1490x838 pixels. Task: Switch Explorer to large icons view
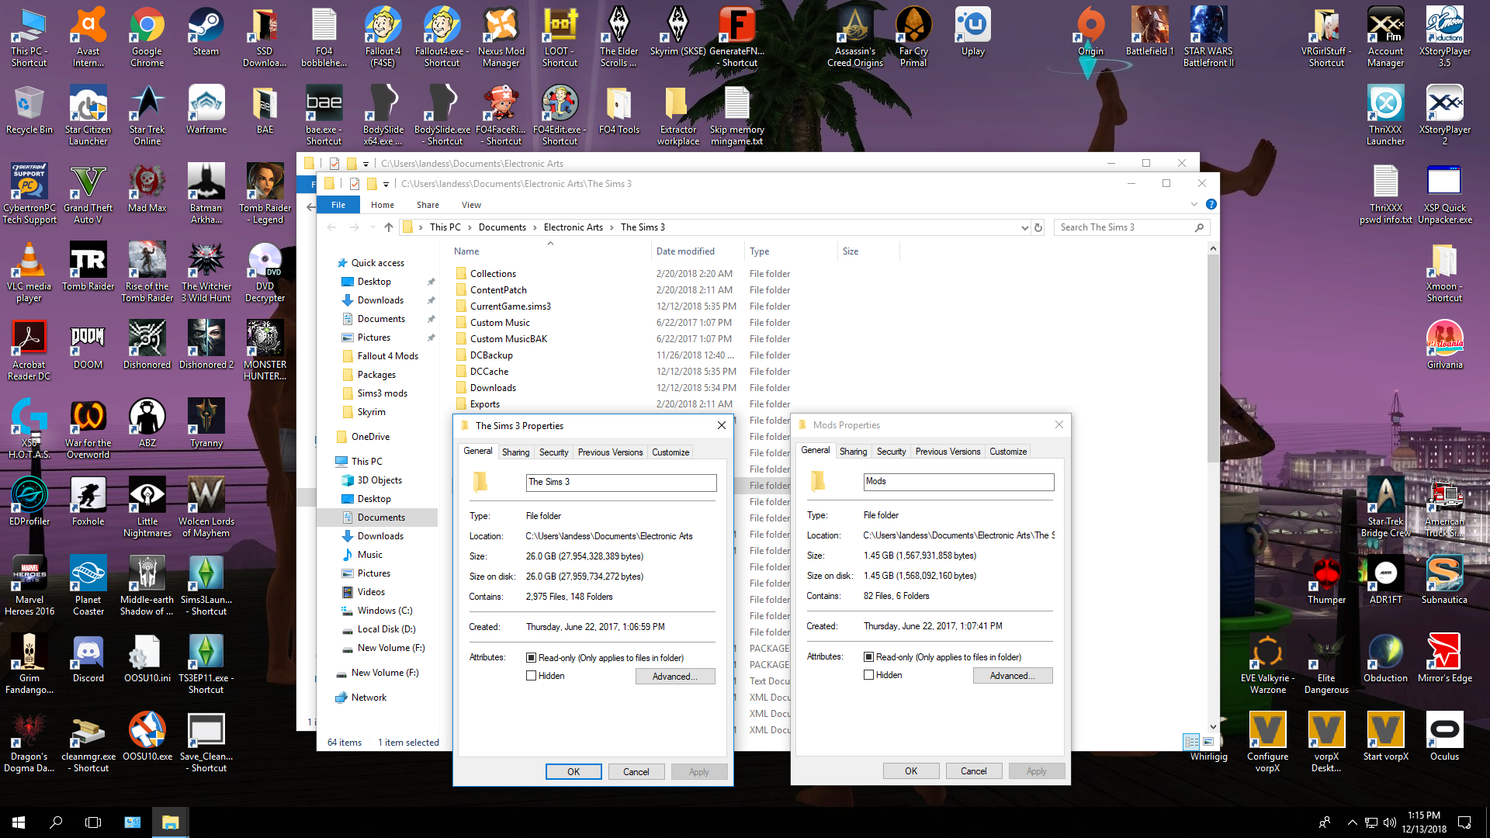1208,742
